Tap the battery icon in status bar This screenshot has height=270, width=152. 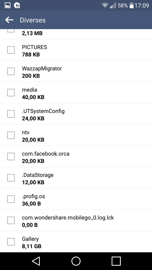tap(131, 5)
